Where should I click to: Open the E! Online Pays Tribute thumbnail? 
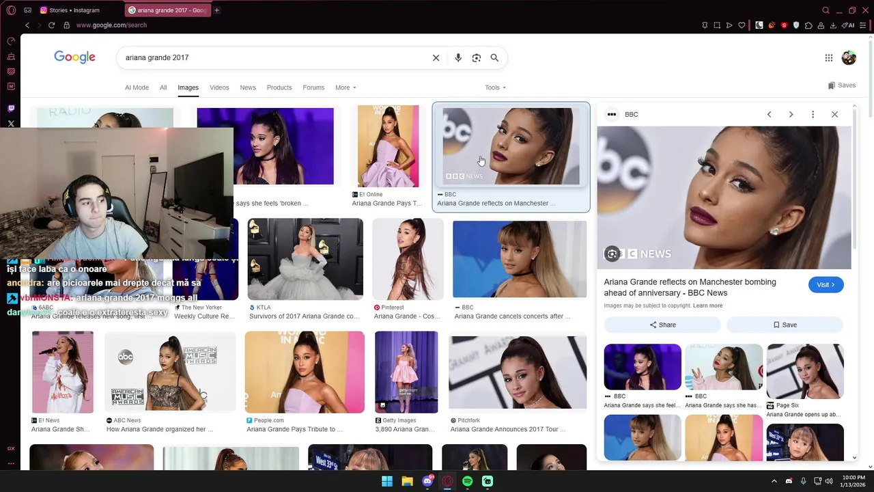tap(388, 146)
